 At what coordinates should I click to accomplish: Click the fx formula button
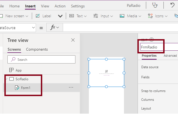tap(55, 28)
